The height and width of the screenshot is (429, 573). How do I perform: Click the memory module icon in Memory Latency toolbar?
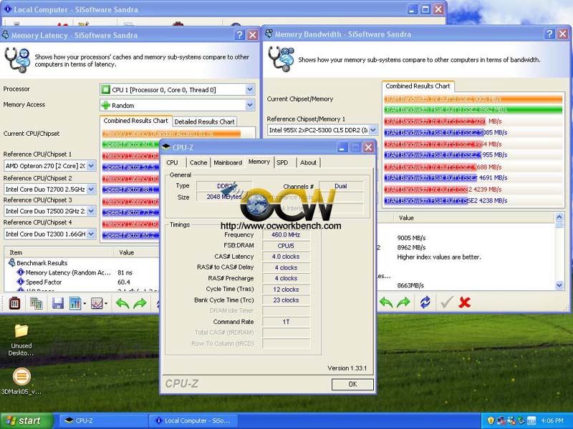point(14,302)
